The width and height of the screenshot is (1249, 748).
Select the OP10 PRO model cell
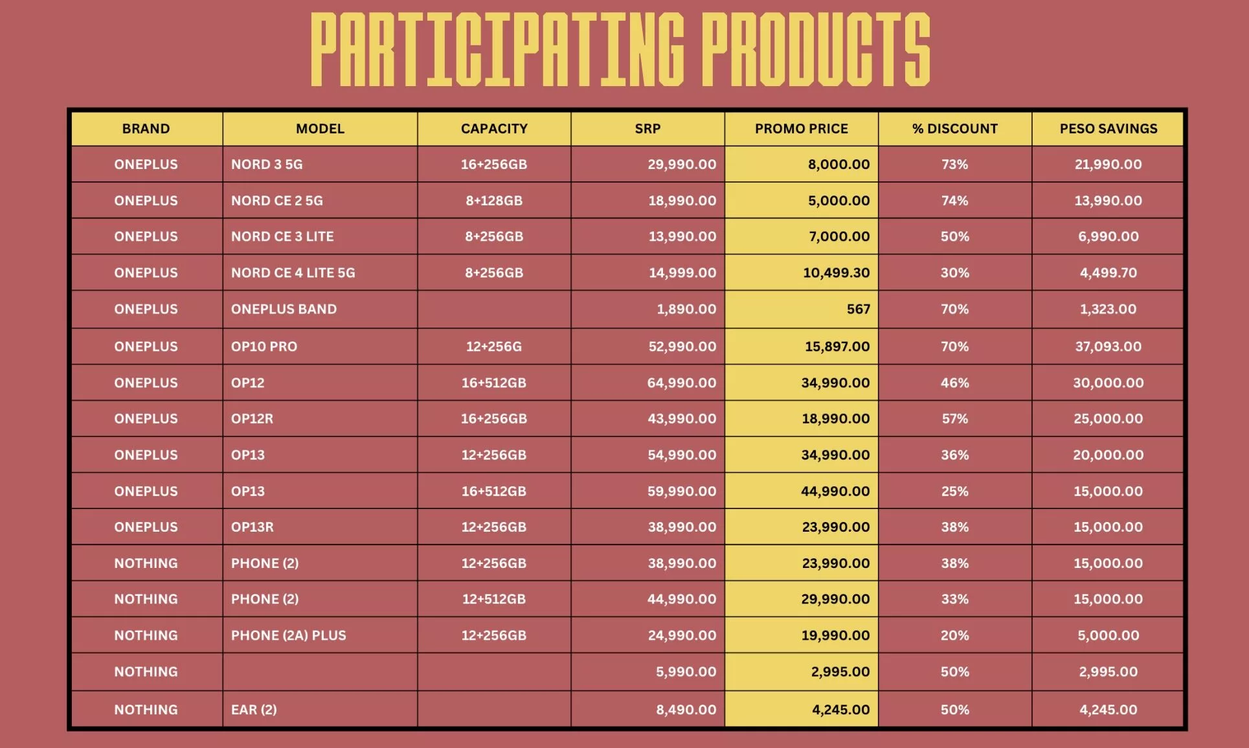264,346
